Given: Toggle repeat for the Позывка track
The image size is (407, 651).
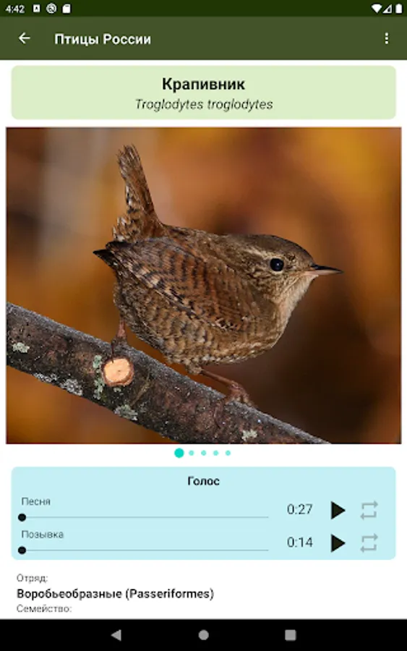Looking at the screenshot, I should 369,542.
